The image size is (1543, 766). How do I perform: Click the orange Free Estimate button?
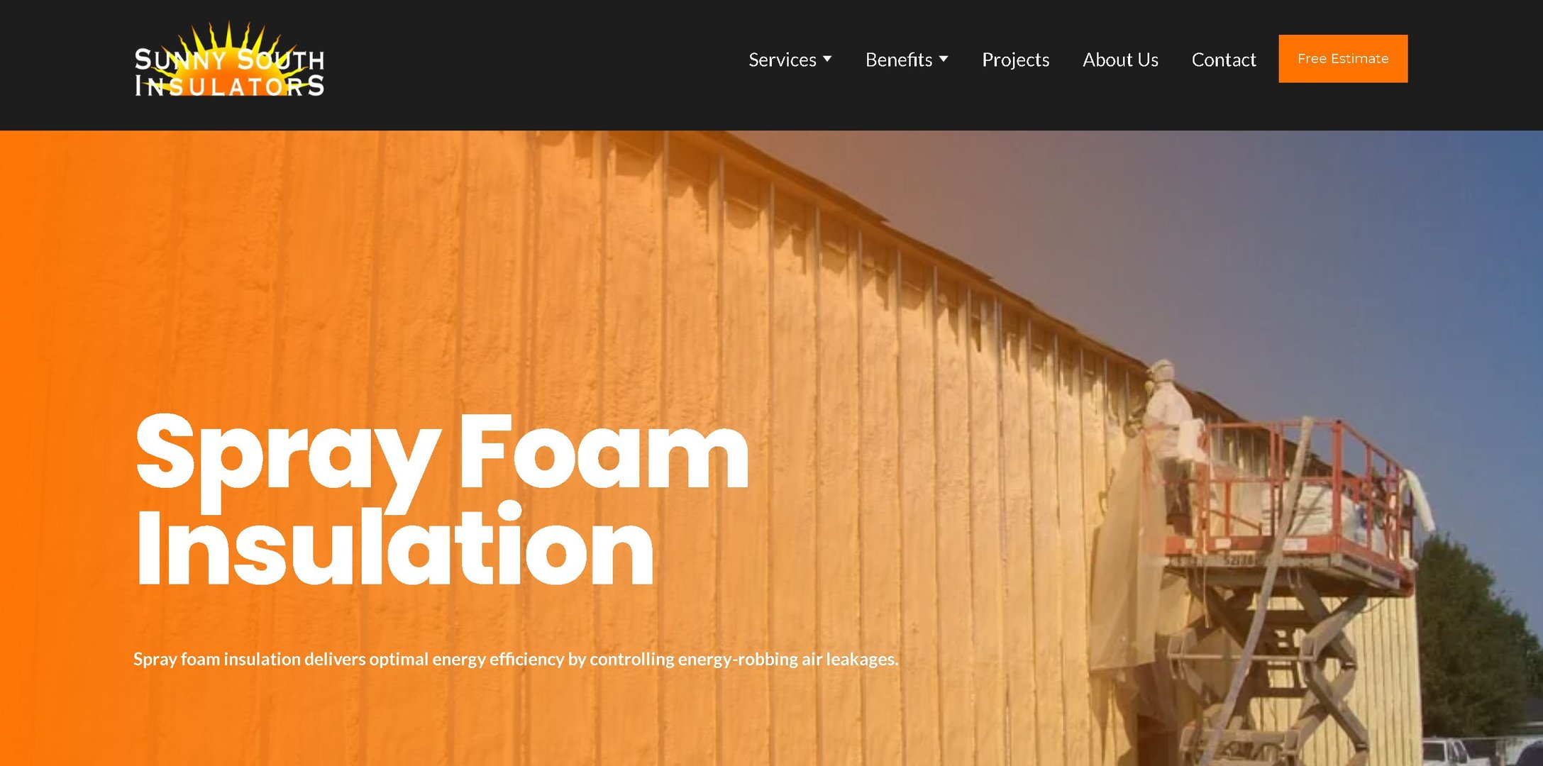[x=1343, y=59]
